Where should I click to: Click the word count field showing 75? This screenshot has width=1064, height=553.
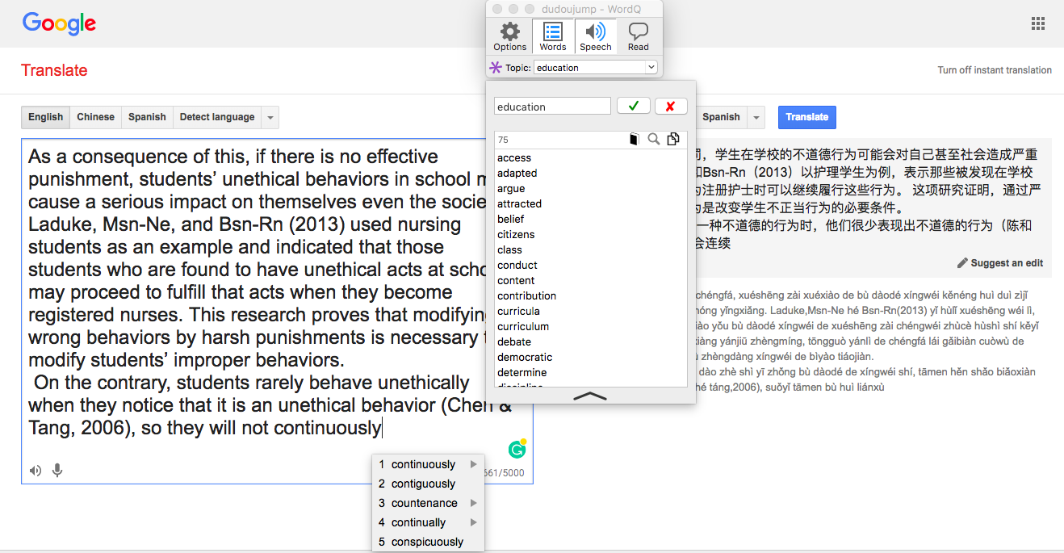pyautogui.click(x=559, y=140)
